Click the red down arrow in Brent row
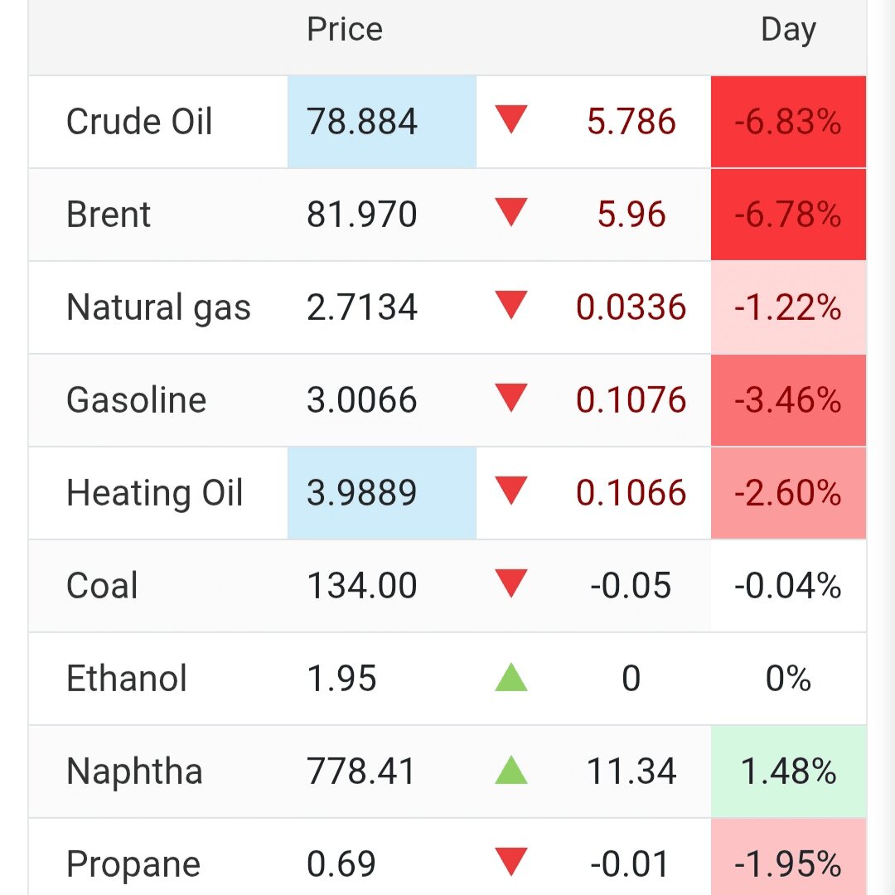This screenshot has width=895, height=895. coord(510,212)
